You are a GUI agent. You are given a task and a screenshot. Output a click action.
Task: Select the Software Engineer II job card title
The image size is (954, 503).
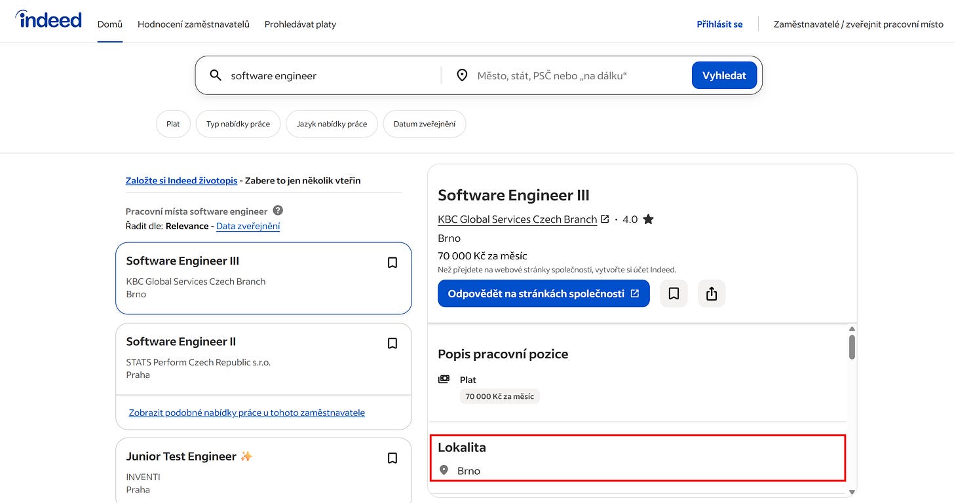point(181,341)
